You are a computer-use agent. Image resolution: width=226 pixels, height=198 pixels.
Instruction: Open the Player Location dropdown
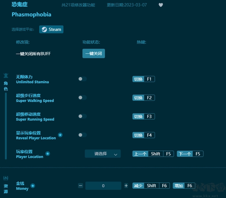(x=102, y=154)
